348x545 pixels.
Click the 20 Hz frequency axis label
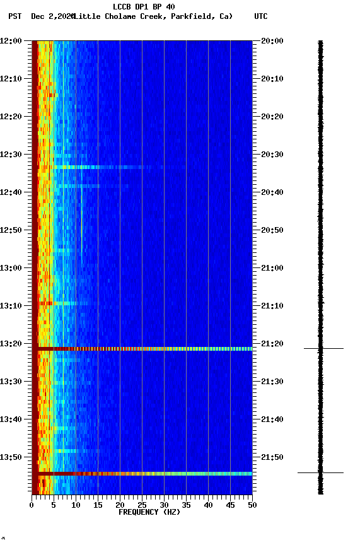(120, 505)
